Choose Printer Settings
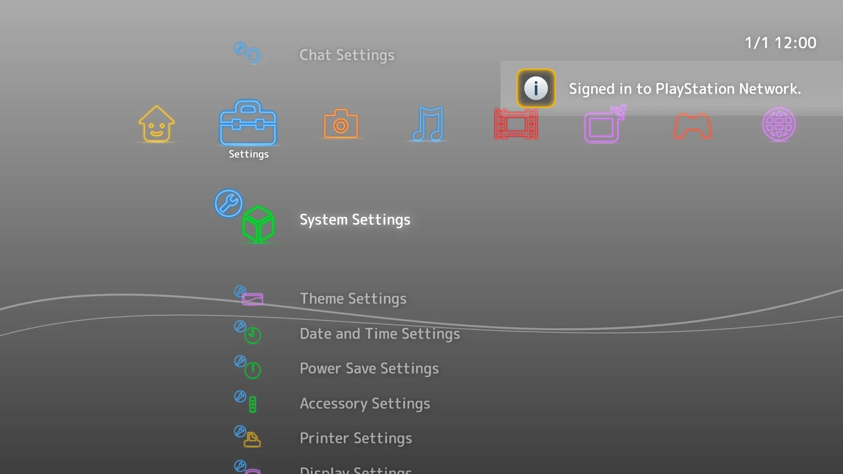 356,438
